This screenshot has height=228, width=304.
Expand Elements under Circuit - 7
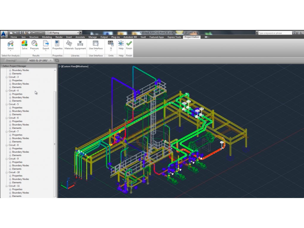click(x=10, y=142)
